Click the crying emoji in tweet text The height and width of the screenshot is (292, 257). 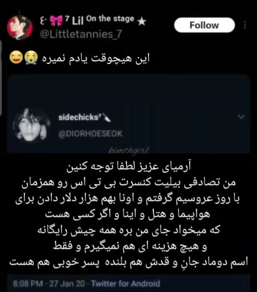(31, 57)
